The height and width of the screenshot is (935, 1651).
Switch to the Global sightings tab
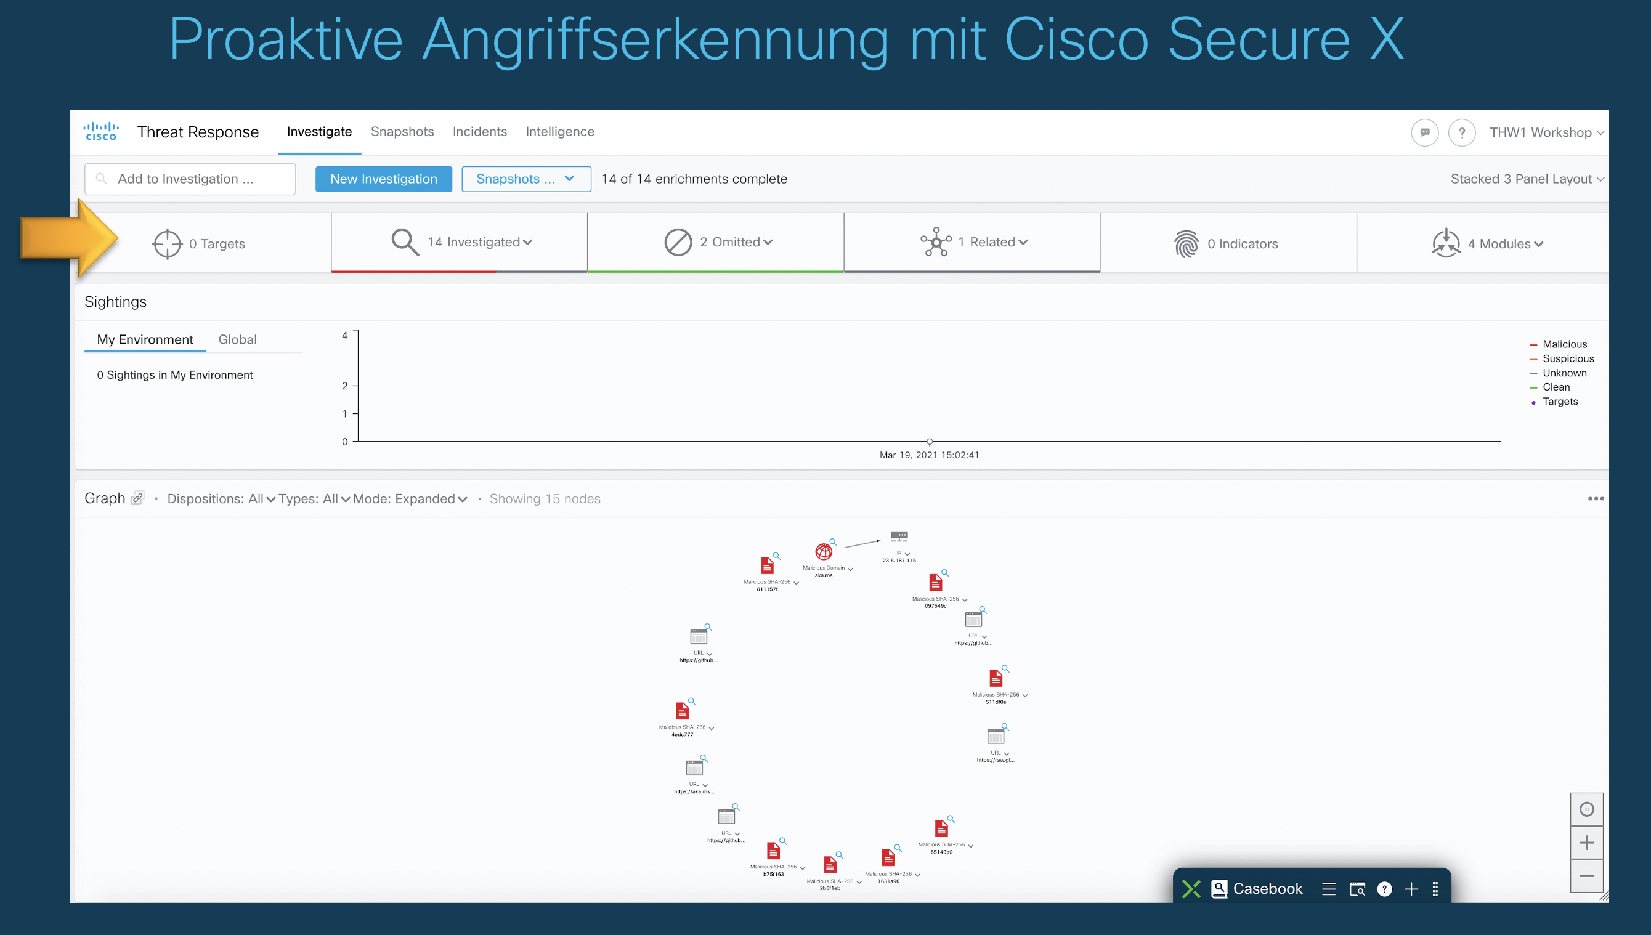pos(237,340)
